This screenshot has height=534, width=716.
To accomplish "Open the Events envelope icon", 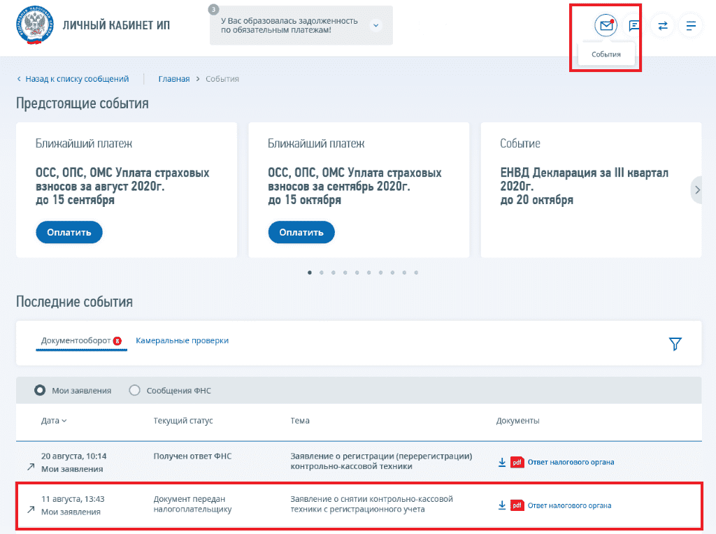I will (606, 26).
